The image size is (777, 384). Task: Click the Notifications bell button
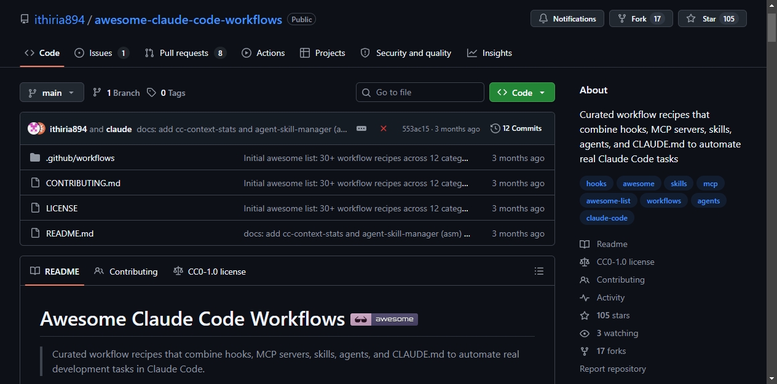pyautogui.click(x=567, y=19)
